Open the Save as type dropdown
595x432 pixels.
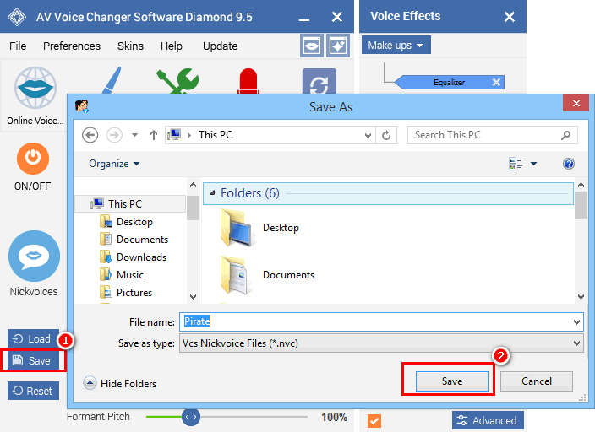381,343
